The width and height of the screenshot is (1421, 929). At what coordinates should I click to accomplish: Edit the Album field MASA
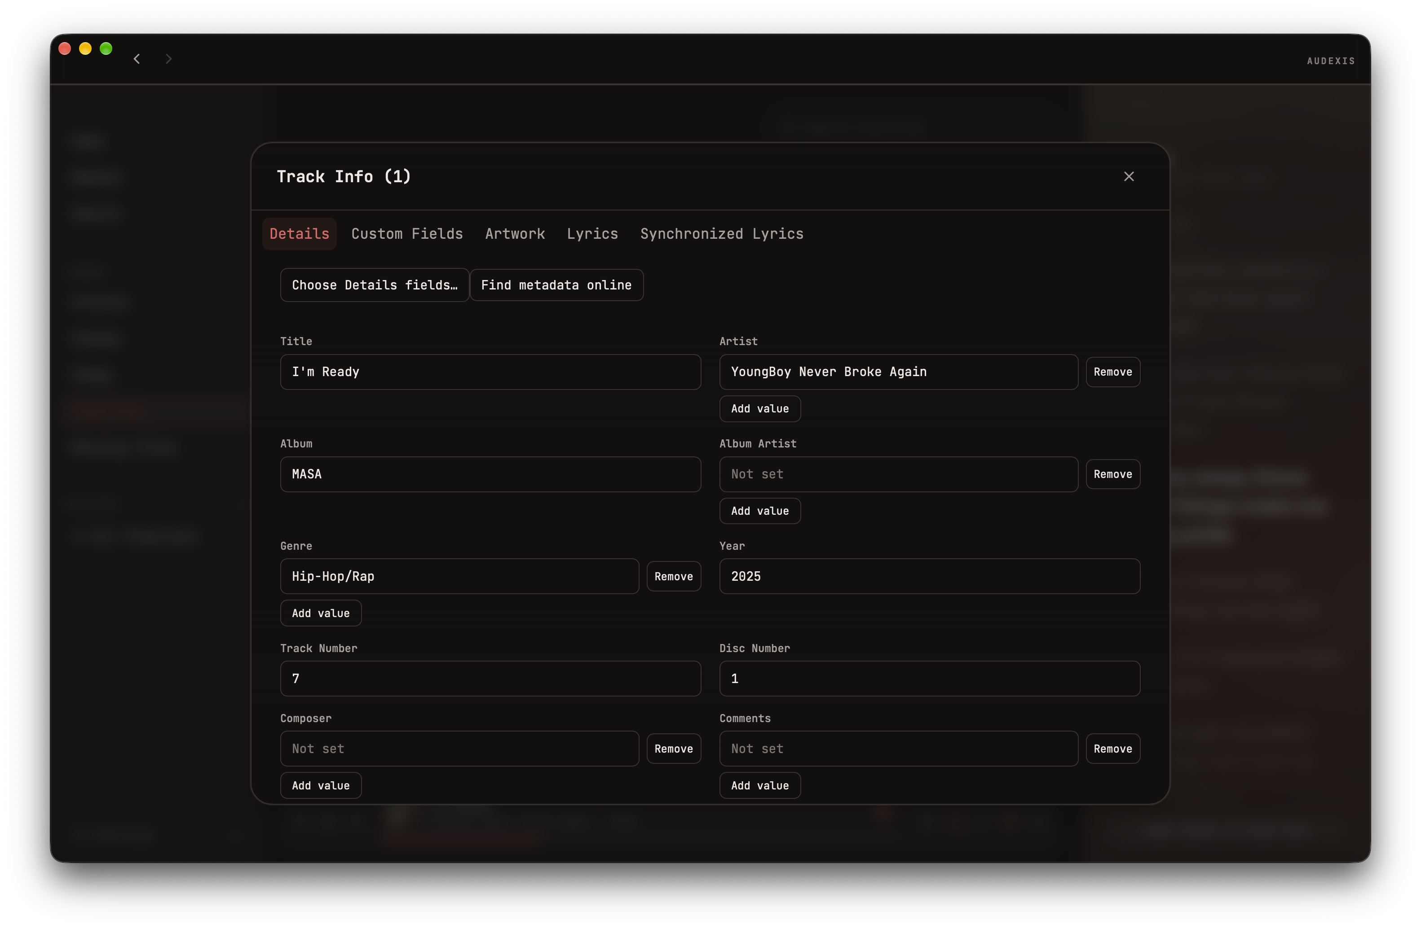tap(490, 474)
